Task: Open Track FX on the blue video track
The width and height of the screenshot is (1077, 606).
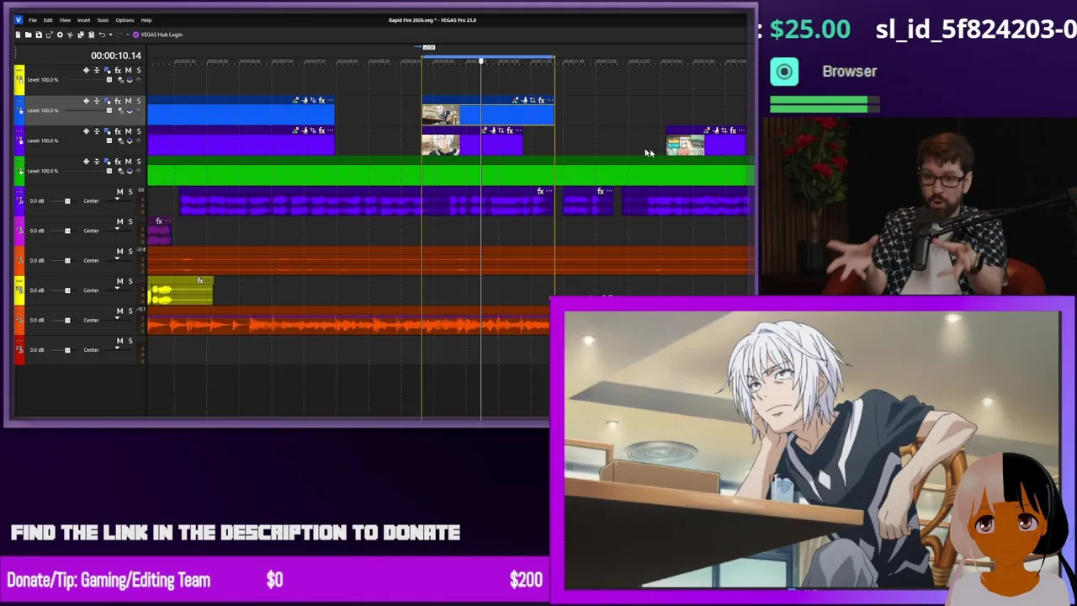Action: 118,101
